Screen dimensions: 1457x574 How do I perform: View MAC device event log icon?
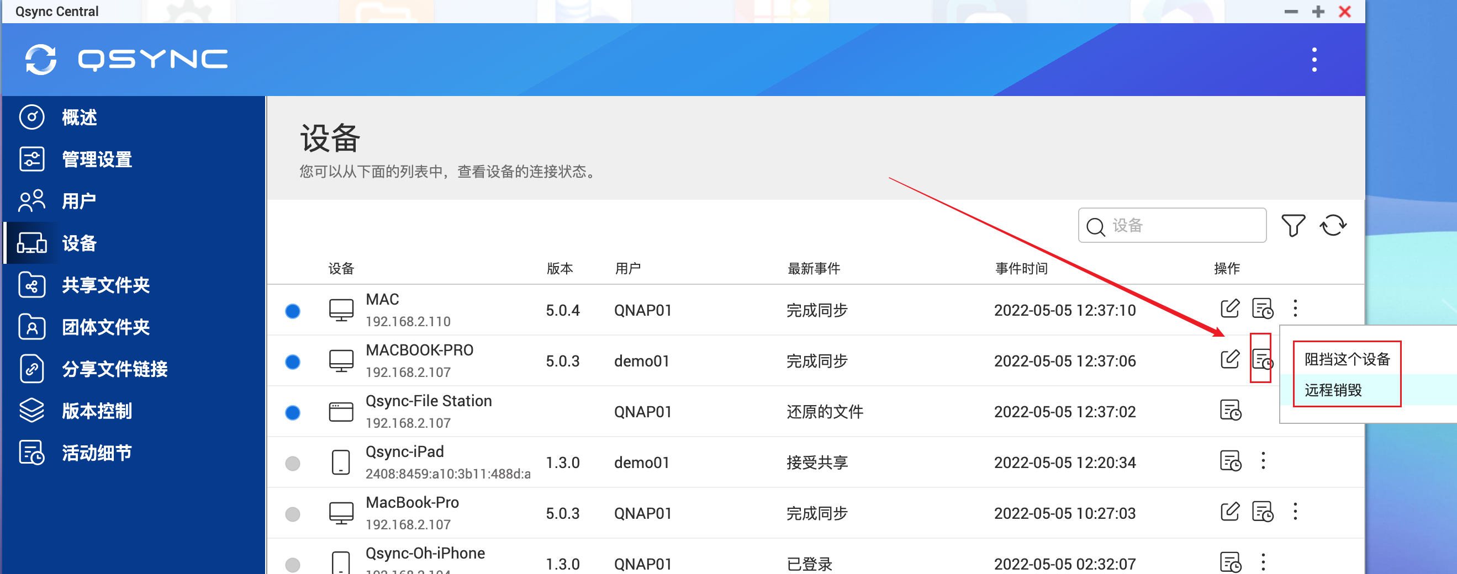coord(1262,309)
